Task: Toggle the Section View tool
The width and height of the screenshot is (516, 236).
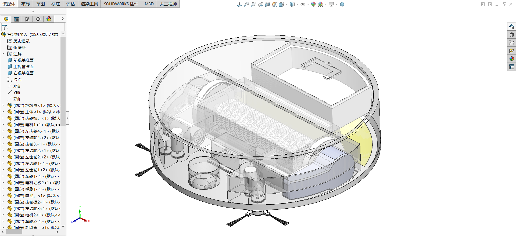Action: tap(267, 4)
